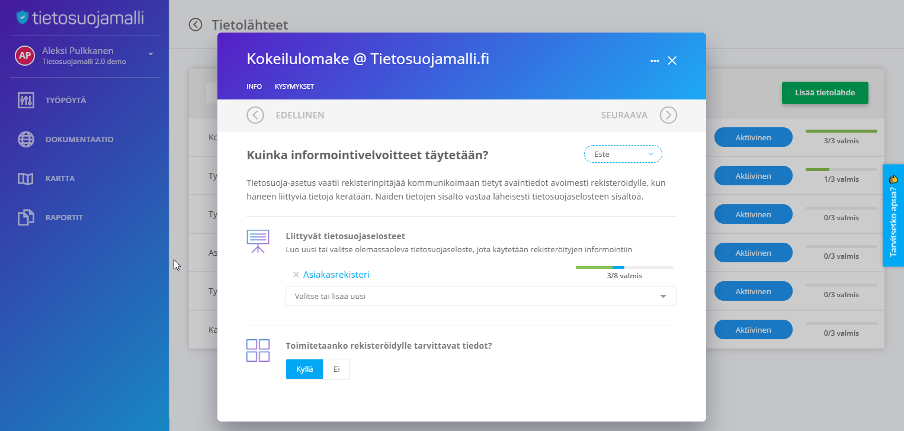Open the dialog's three-dot options menu
This screenshot has height=431, width=904.
click(x=655, y=61)
